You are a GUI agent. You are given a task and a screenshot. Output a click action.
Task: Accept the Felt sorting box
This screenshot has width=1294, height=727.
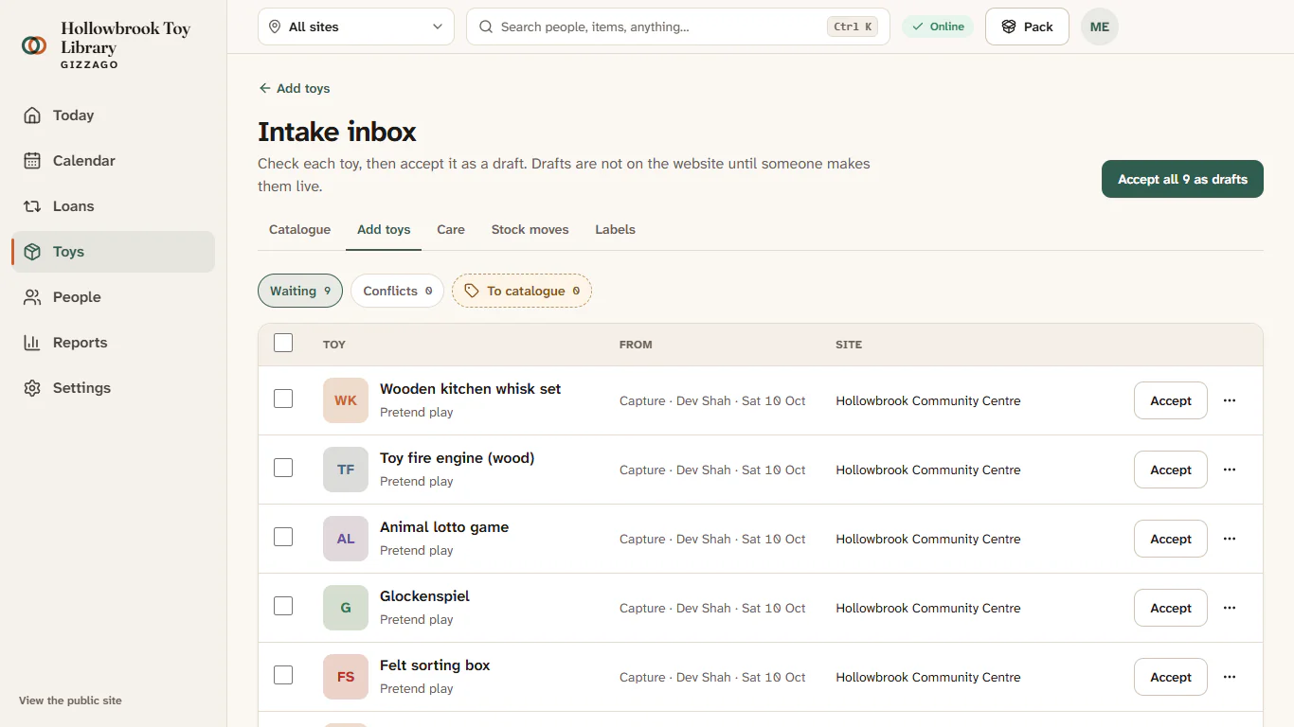coord(1171,677)
